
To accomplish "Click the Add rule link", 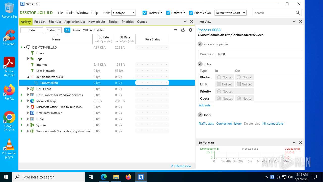I will coord(205,105).
